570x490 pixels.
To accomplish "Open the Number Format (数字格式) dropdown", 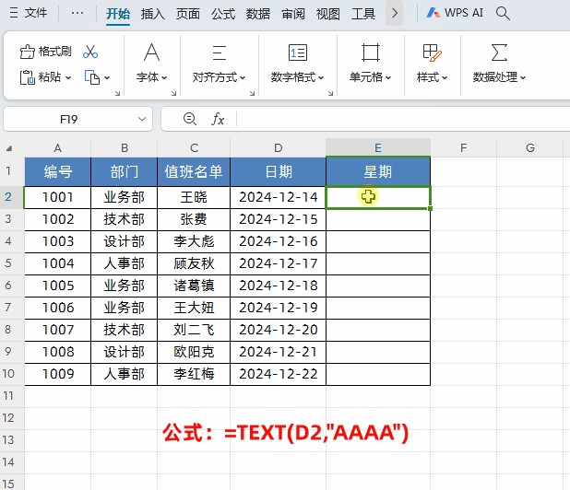I will (x=297, y=77).
